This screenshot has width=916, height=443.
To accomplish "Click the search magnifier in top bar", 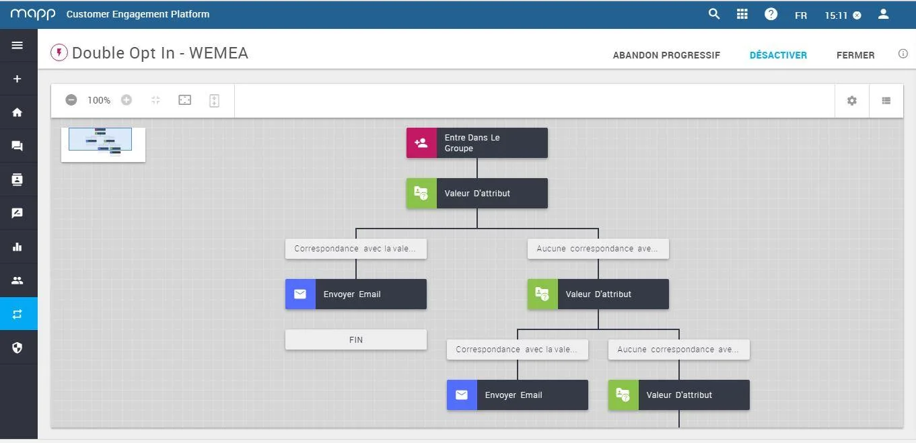I will [714, 13].
